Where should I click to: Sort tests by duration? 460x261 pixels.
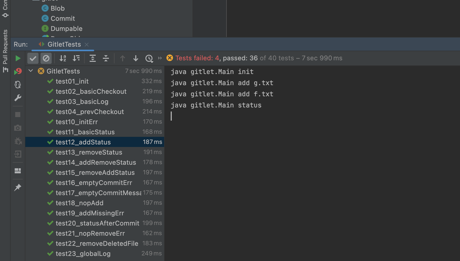(x=76, y=58)
